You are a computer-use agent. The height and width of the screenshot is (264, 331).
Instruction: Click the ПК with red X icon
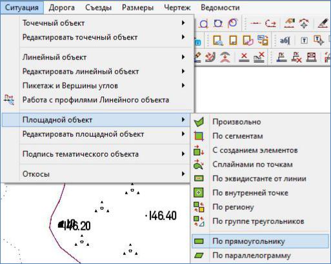pyautogui.click(x=296, y=57)
